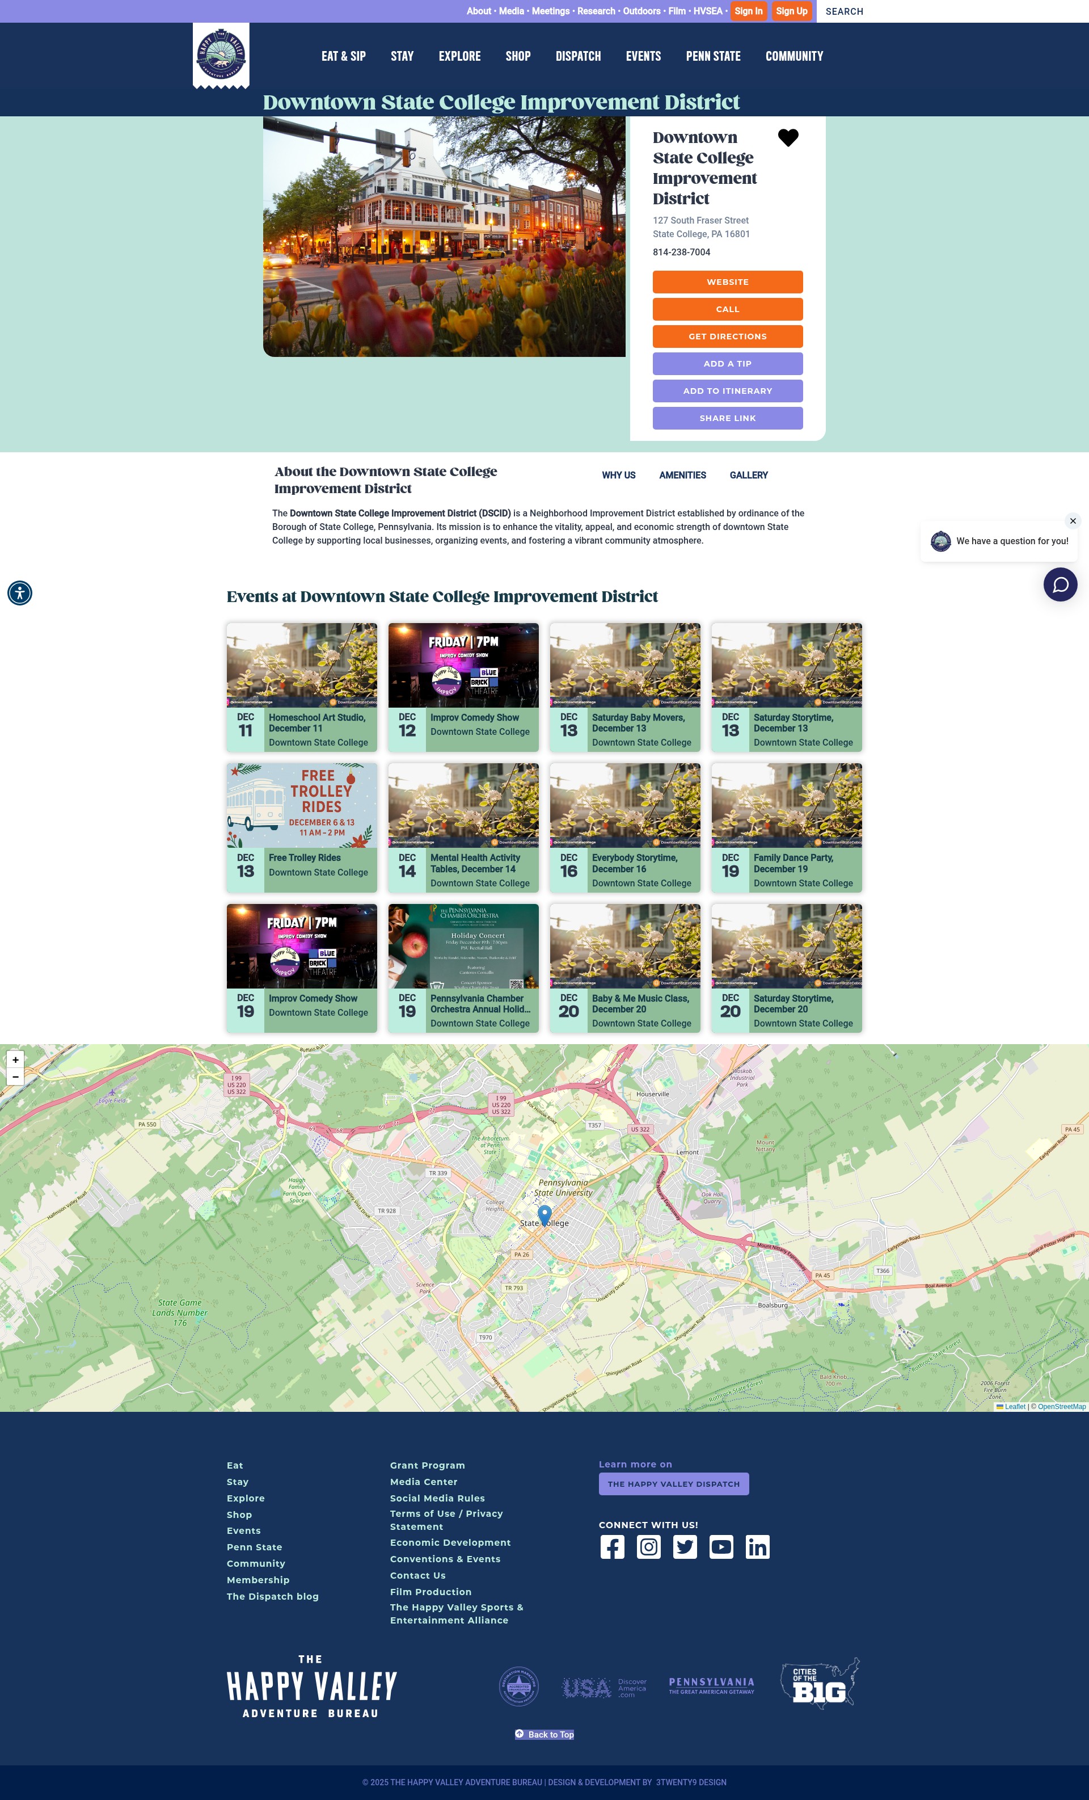The image size is (1089, 1800).
Task: Open Film Production footer link
Action: [431, 1592]
